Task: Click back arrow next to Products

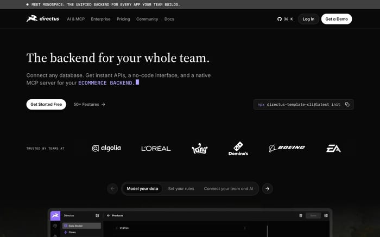Action: coord(109,215)
